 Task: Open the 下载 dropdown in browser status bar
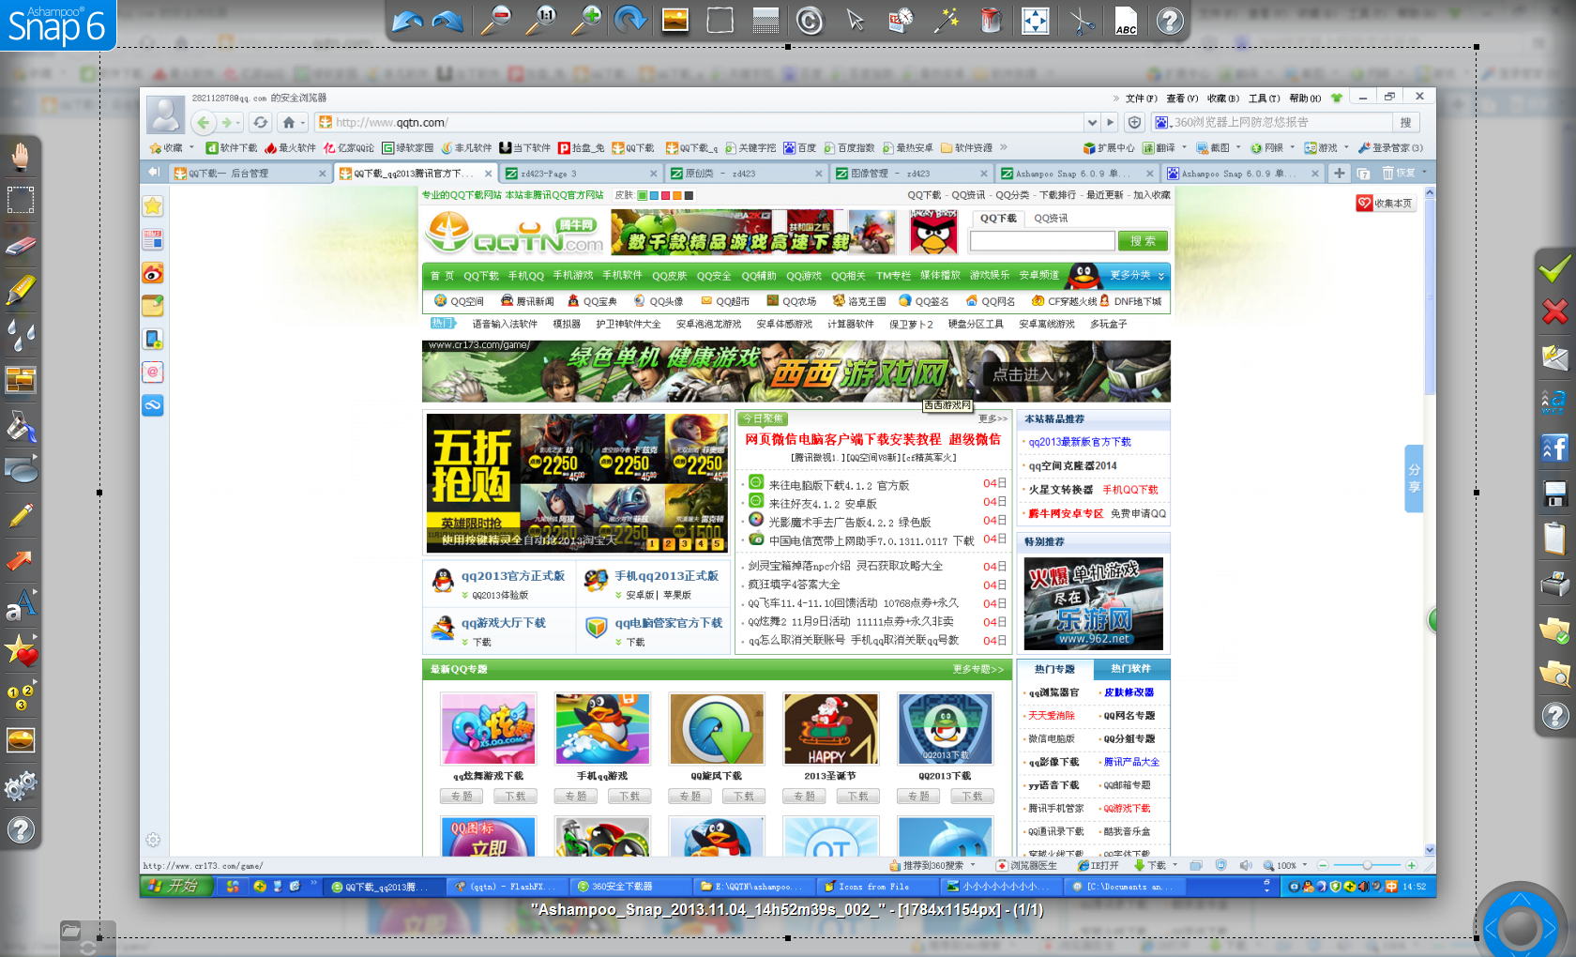(x=1174, y=865)
